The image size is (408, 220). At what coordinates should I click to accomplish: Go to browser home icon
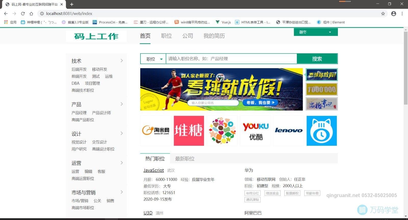(x=31, y=13)
